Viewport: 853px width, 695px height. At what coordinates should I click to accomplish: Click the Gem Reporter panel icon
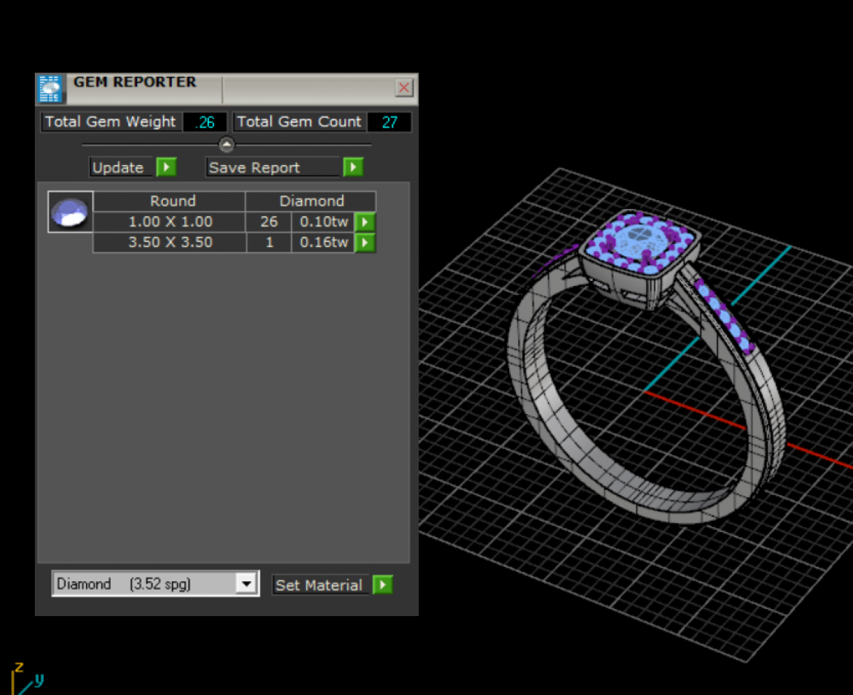point(50,90)
